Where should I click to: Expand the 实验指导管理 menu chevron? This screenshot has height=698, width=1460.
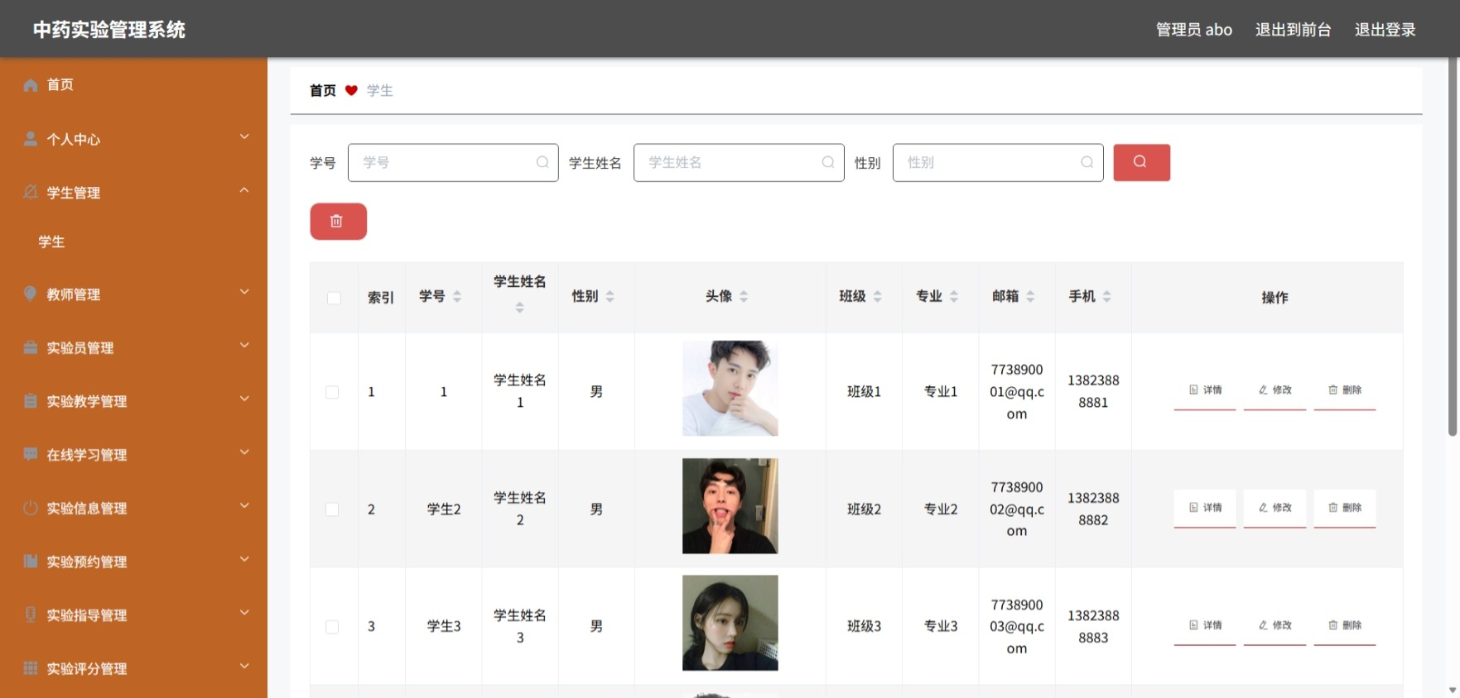pyautogui.click(x=244, y=613)
